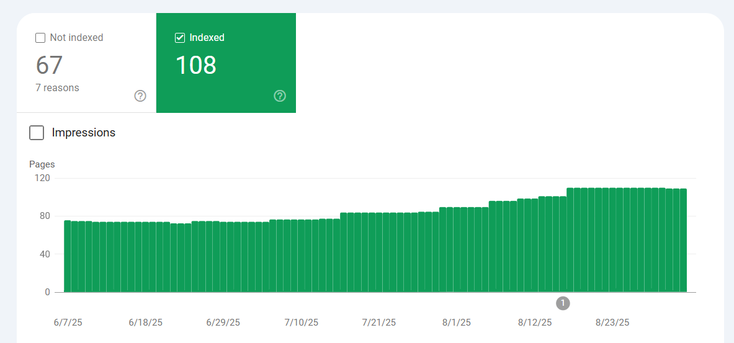Viewport: 734px width, 343px height.
Task: Click the 8/1/25 date label
Action: 457,323
